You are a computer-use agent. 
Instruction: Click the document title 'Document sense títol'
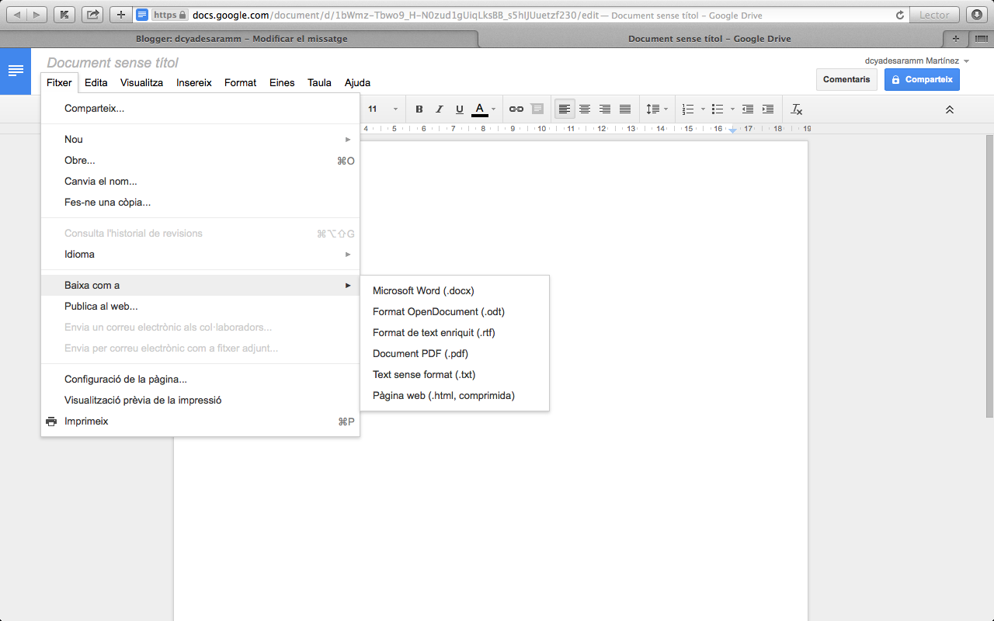(x=113, y=63)
